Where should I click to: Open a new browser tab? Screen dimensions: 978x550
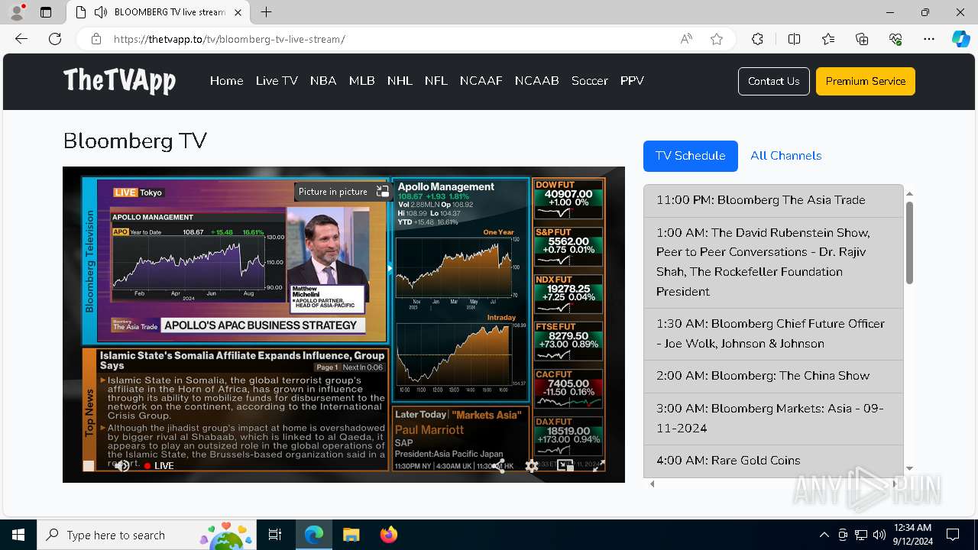tap(266, 12)
